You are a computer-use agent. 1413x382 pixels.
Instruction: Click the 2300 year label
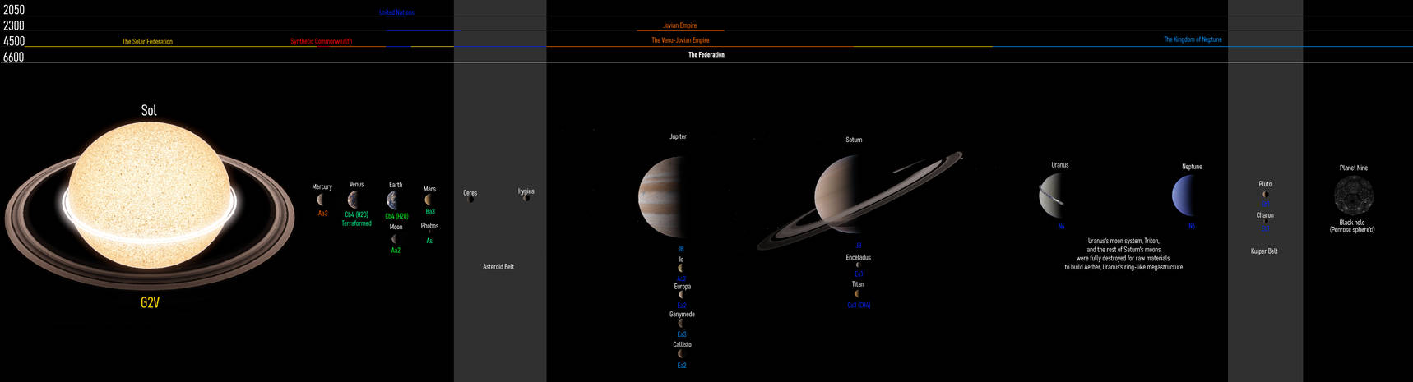pos(14,25)
